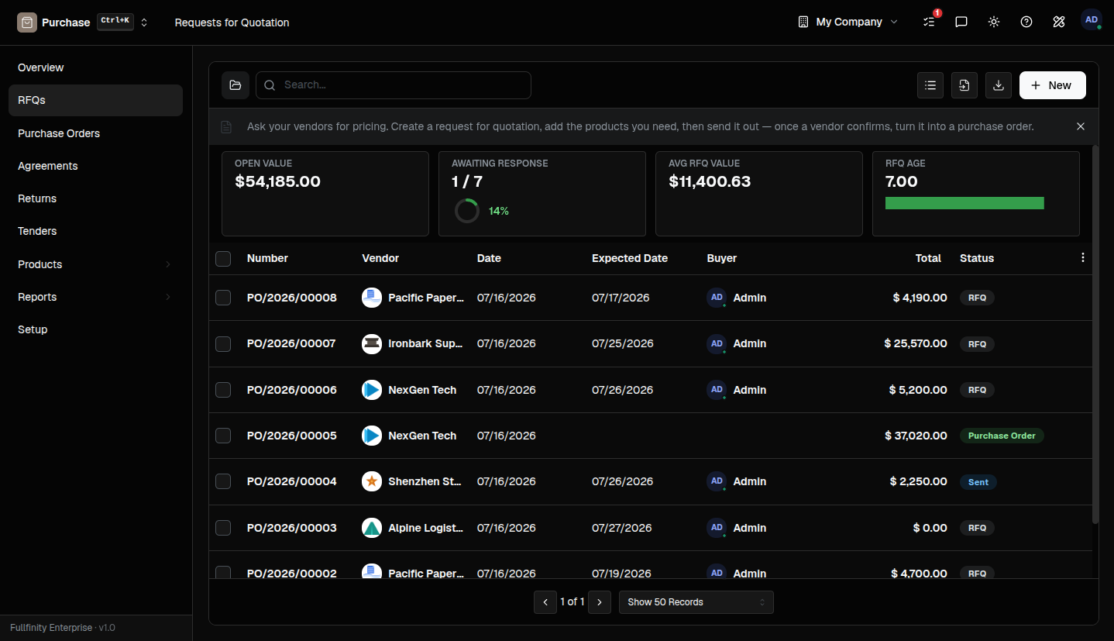Click the folder filters icon beside search
This screenshot has width=1114, height=641.
coord(236,85)
